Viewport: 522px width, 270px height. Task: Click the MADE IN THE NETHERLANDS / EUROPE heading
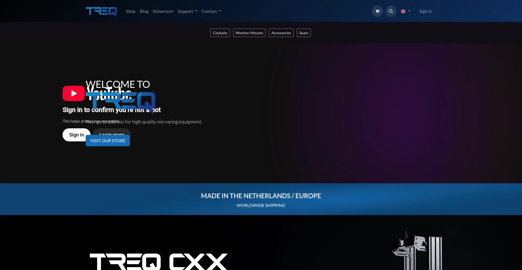tap(261, 196)
